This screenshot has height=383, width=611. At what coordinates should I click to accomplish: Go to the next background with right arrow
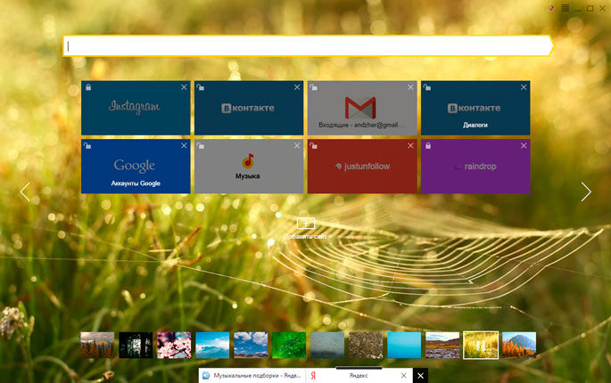[586, 191]
